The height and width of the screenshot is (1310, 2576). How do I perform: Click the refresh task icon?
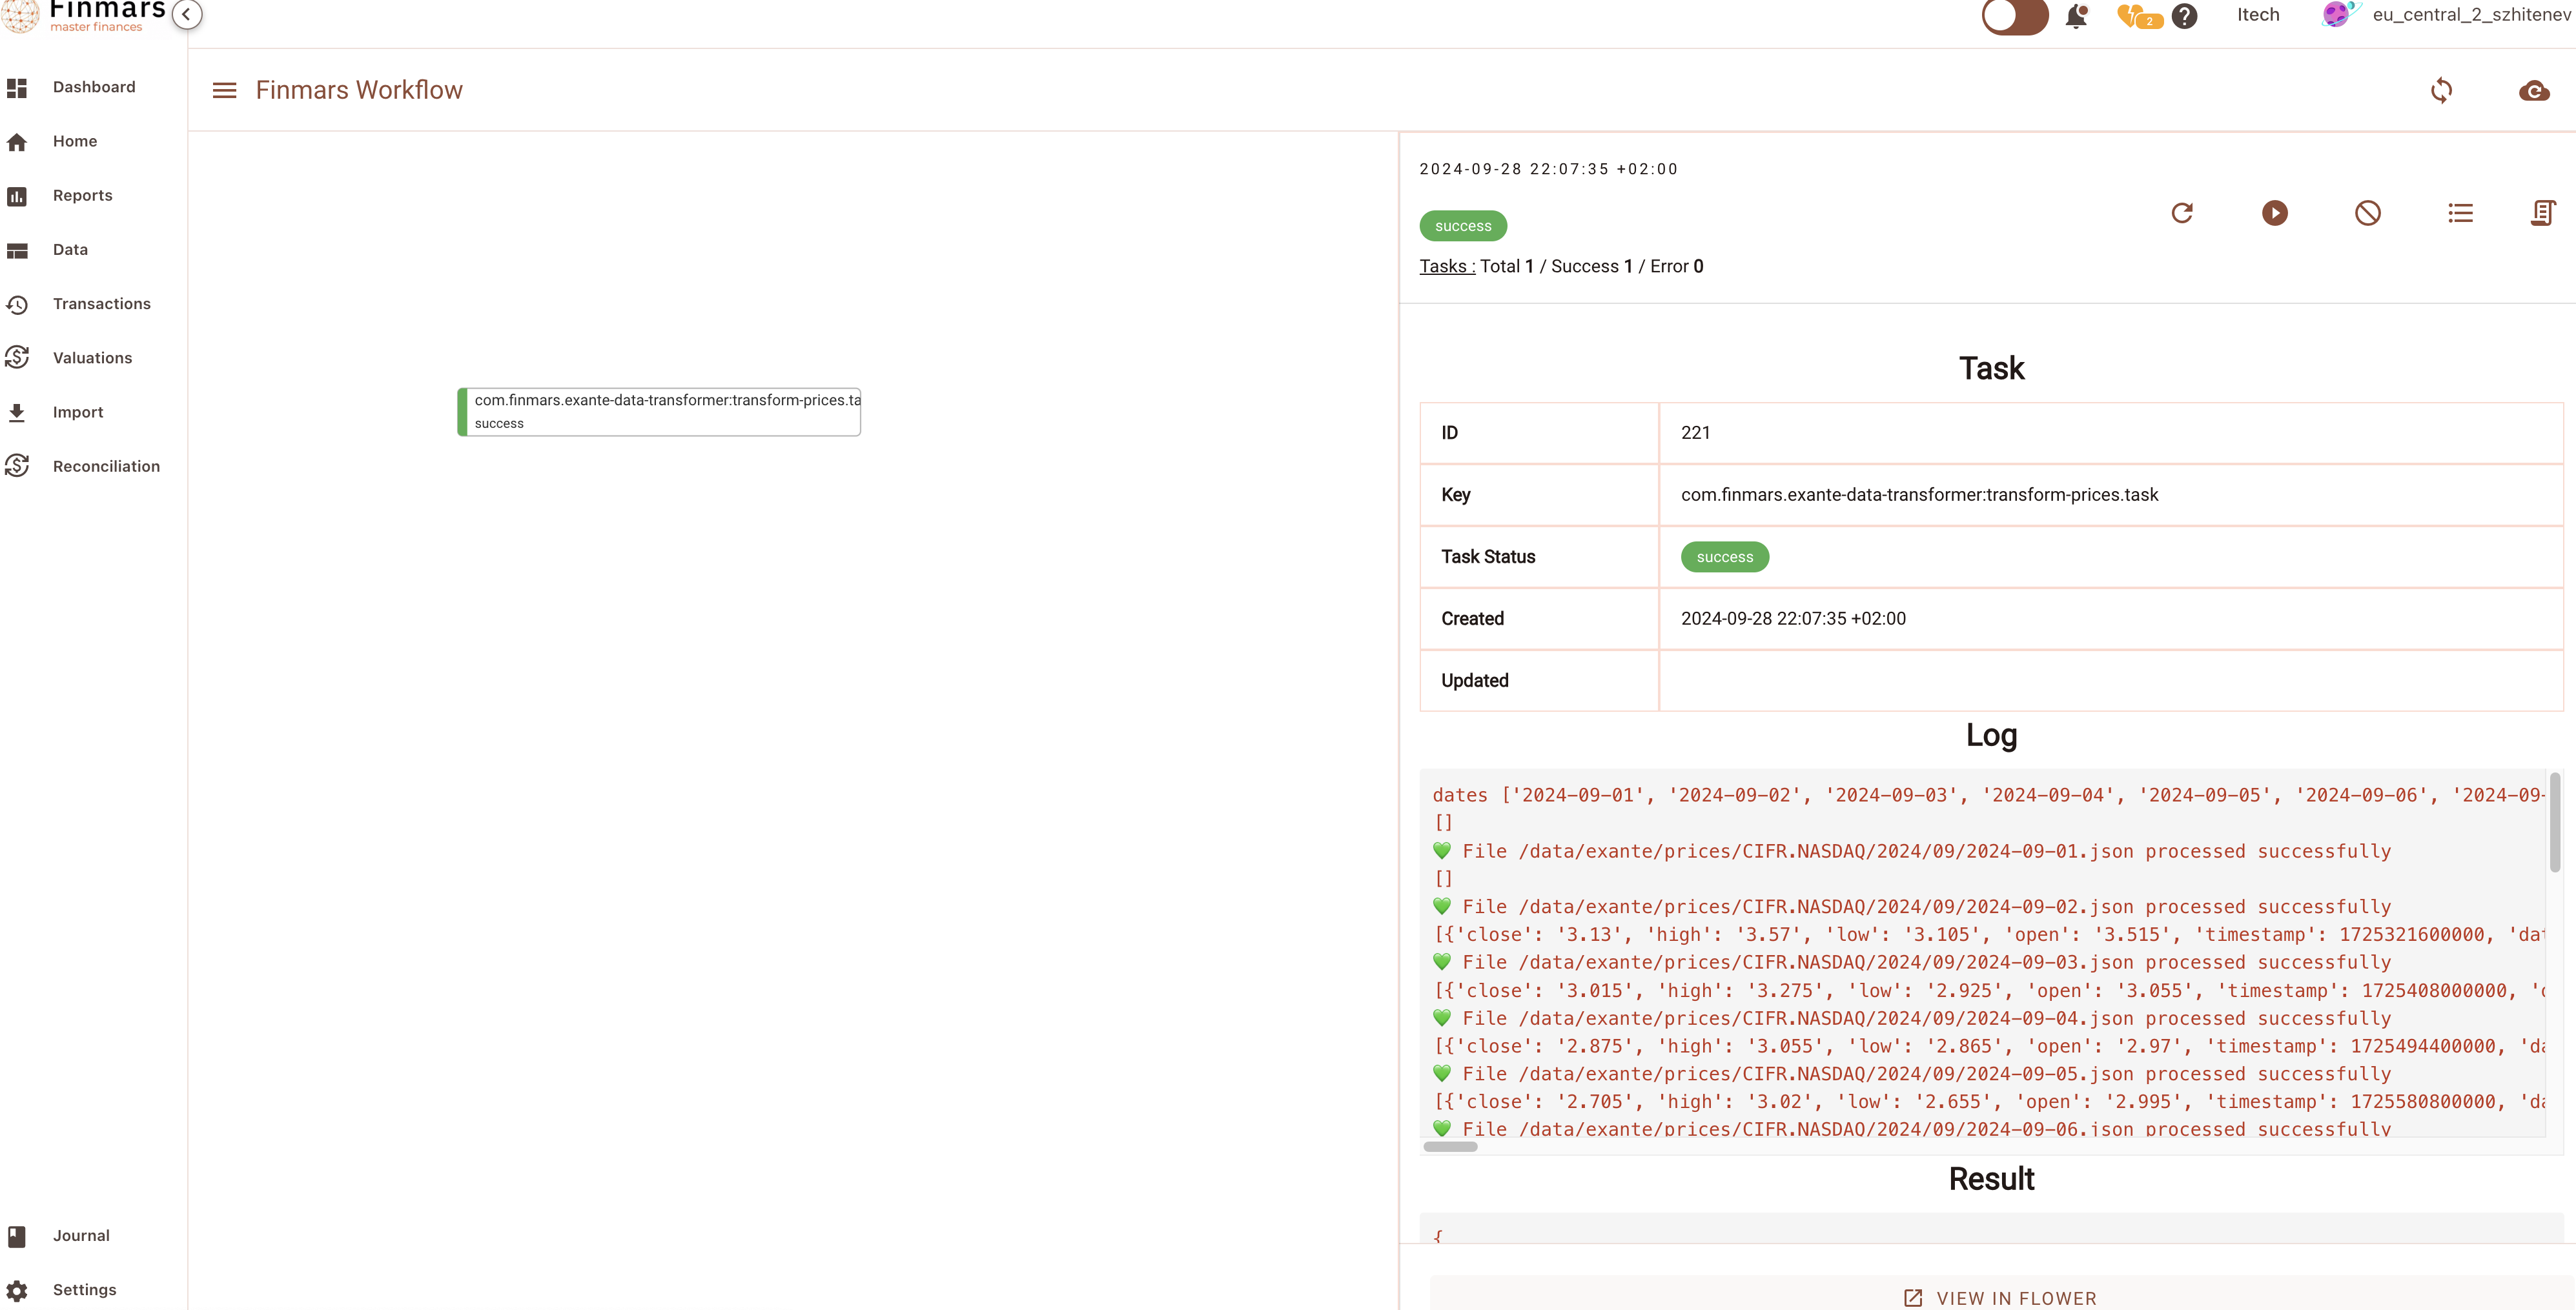click(2182, 213)
